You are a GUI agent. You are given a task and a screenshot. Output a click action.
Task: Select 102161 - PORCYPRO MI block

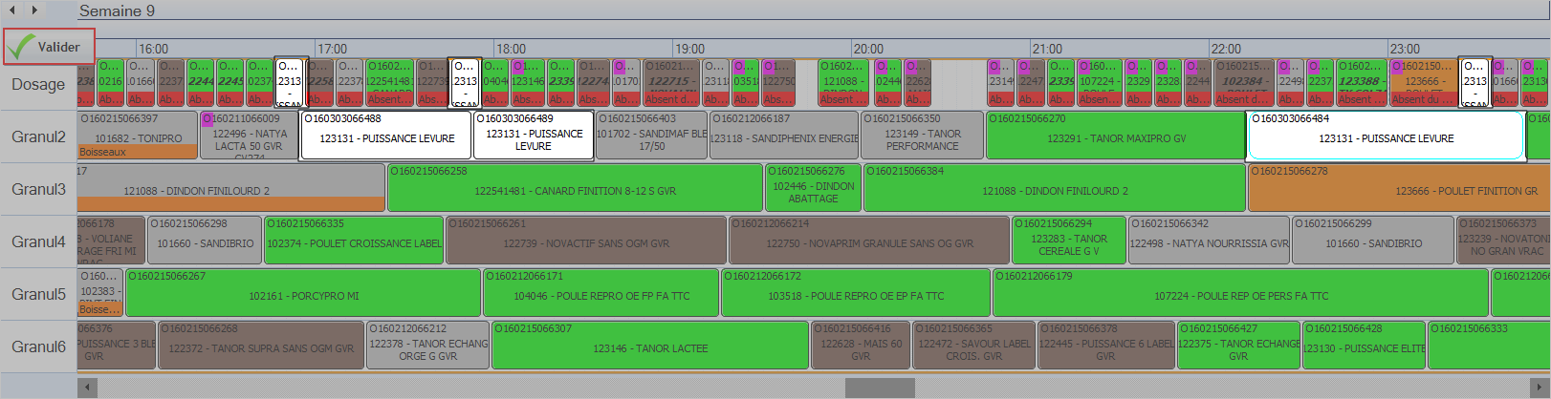[x=303, y=293]
